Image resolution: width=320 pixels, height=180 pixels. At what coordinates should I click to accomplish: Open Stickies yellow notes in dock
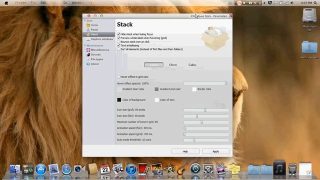click(234, 169)
